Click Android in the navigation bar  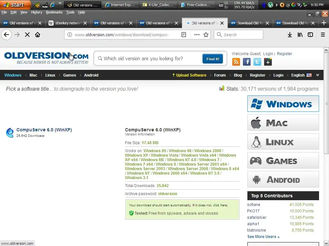pyautogui.click(x=91, y=75)
